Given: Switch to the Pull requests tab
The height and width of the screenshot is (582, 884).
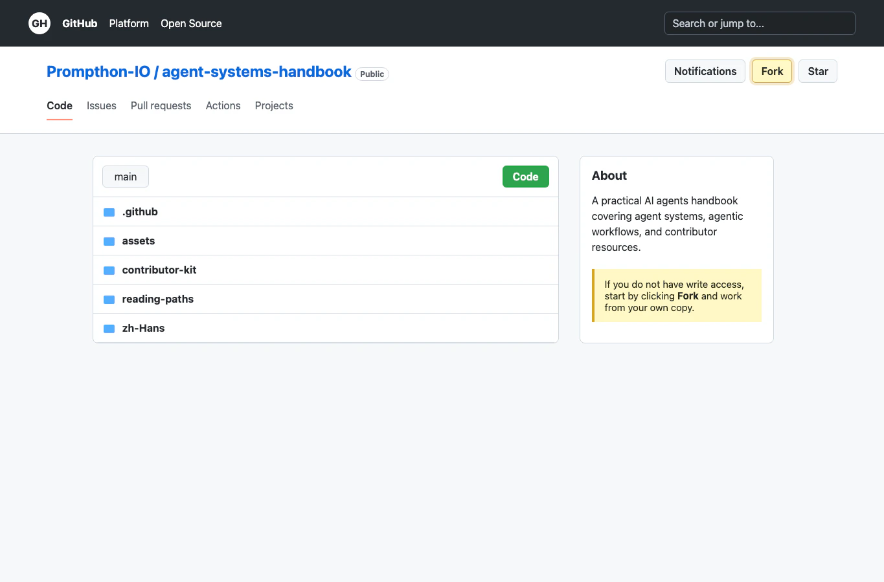Looking at the screenshot, I should point(161,105).
